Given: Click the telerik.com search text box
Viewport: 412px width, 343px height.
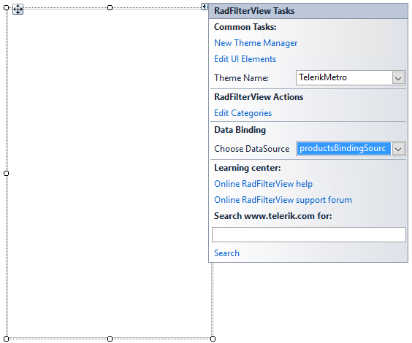Looking at the screenshot, I should [x=309, y=234].
